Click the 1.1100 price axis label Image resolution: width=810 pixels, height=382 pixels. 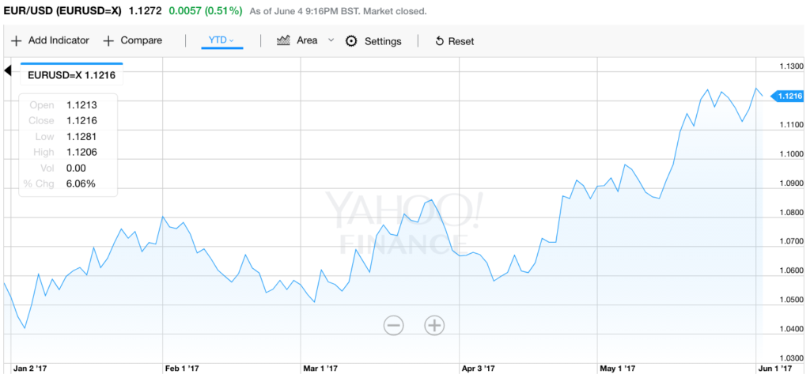tap(790, 125)
